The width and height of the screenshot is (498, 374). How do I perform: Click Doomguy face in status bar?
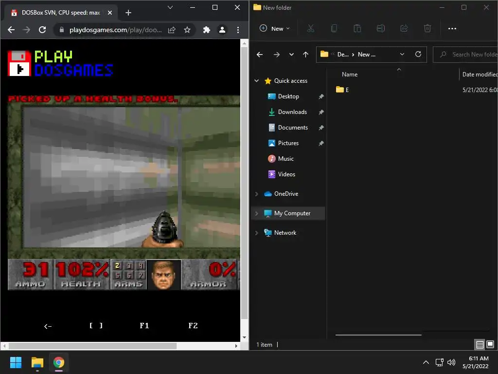tap(164, 275)
